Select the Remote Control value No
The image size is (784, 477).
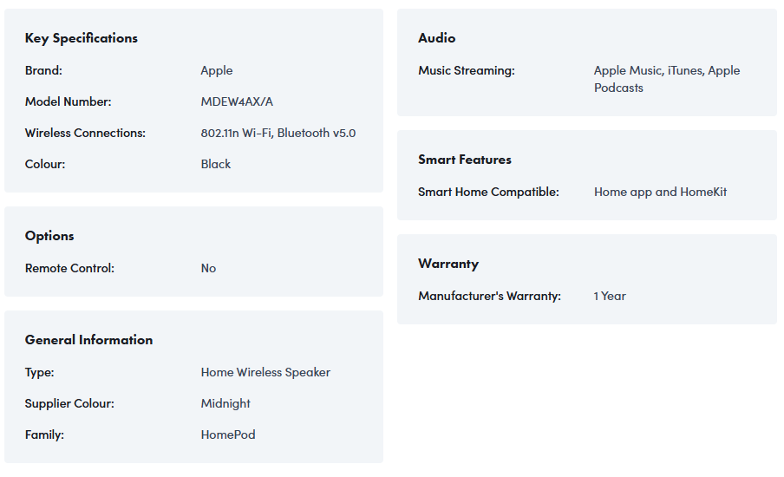(208, 268)
